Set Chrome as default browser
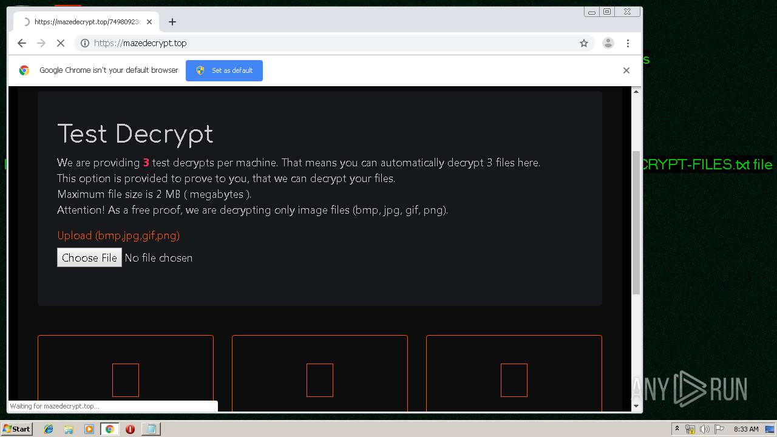Image resolution: width=777 pixels, height=437 pixels. (x=224, y=70)
